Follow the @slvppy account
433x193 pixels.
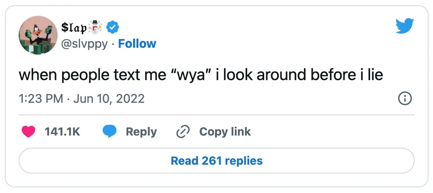click(x=137, y=43)
